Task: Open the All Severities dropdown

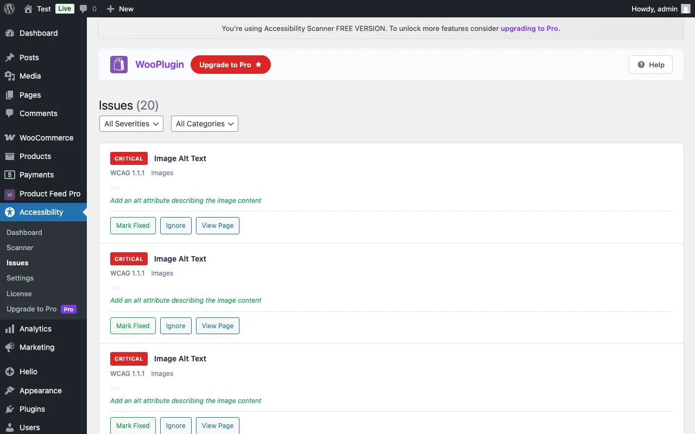Action: (131, 124)
